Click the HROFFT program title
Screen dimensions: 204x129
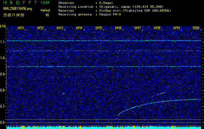click(x=20, y=3)
